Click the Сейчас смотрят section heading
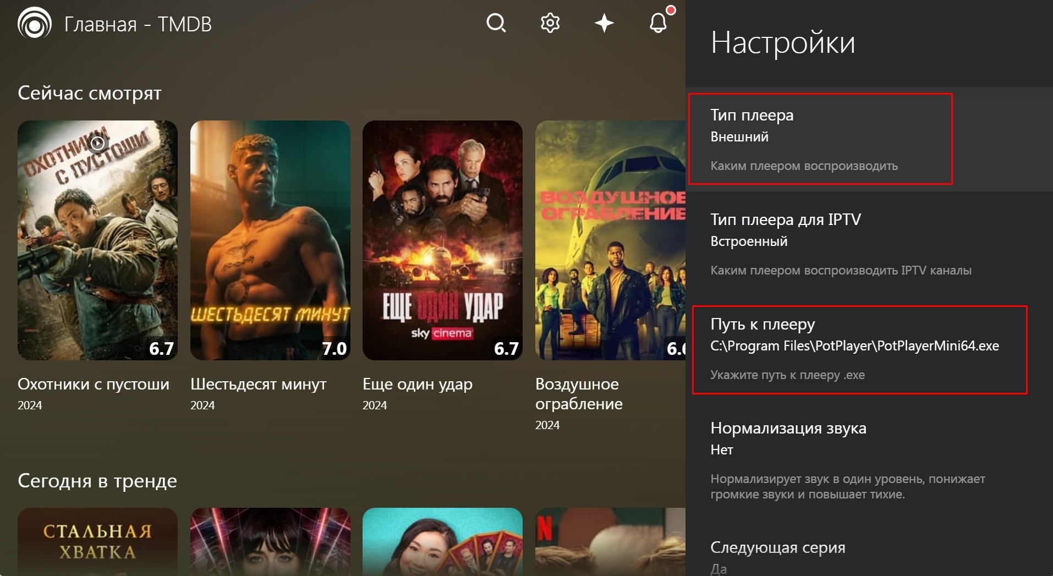Viewport: 1053px width, 576px height. pyautogui.click(x=90, y=93)
